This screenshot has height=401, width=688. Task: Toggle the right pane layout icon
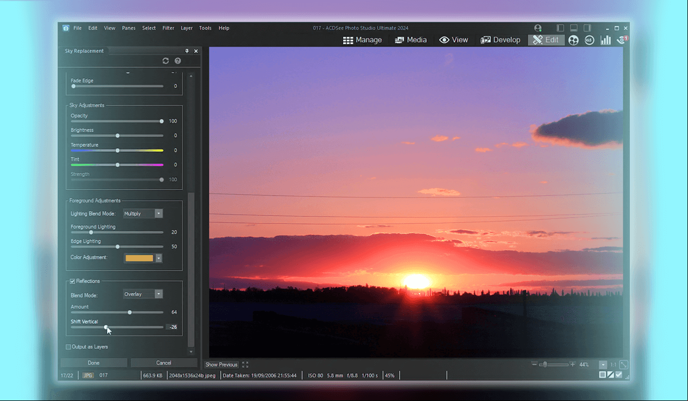pyautogui.click(x=587, y=28)
